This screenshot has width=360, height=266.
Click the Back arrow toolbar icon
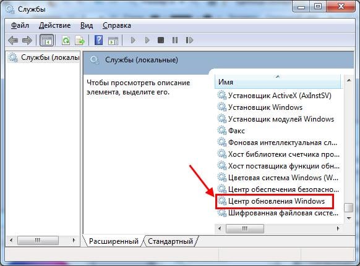point(13,41)
